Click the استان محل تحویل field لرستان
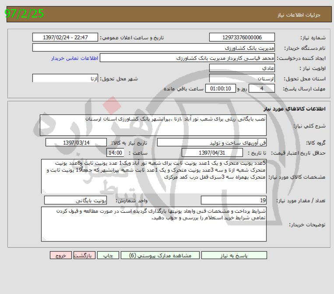The width and height of the screenshot is (334, 294). pos(242,79)
